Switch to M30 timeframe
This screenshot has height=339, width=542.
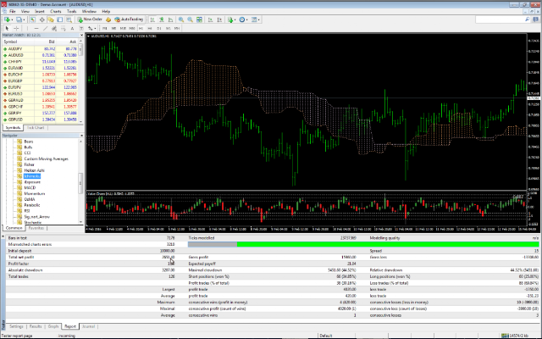click(132, 28)
